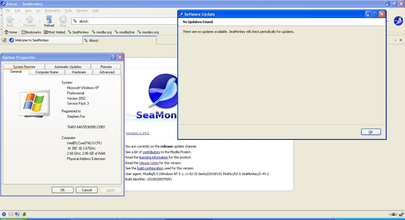
Task: Go to Home via bookmarks toolbar
Action: click(11, 32)
